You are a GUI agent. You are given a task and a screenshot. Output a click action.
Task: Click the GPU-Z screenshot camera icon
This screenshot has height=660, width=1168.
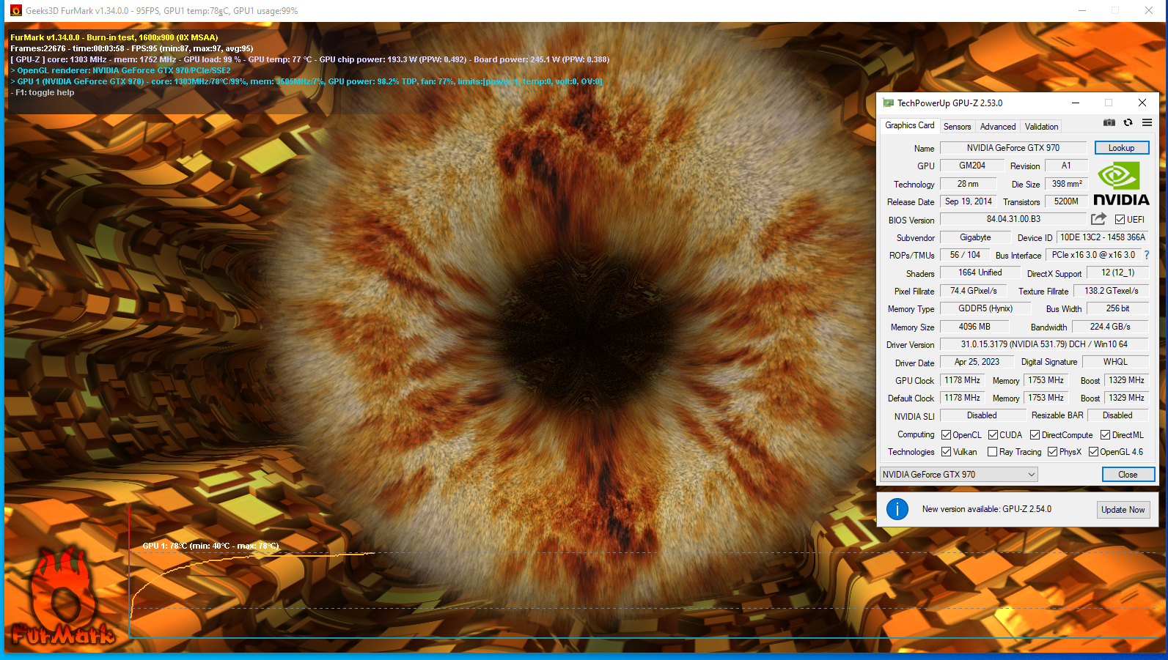(1109, 123)
